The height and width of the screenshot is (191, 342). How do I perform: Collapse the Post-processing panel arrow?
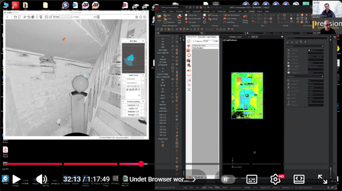tap(143, 102)
